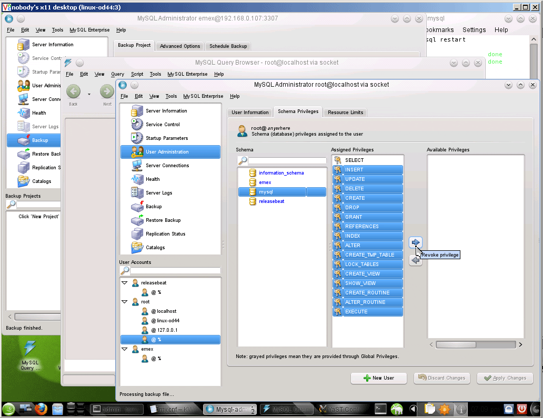The width and height of the screenshot is (543, 418).
Task: Click Backup Projects search field in emex window
Action: coord(38,205)
